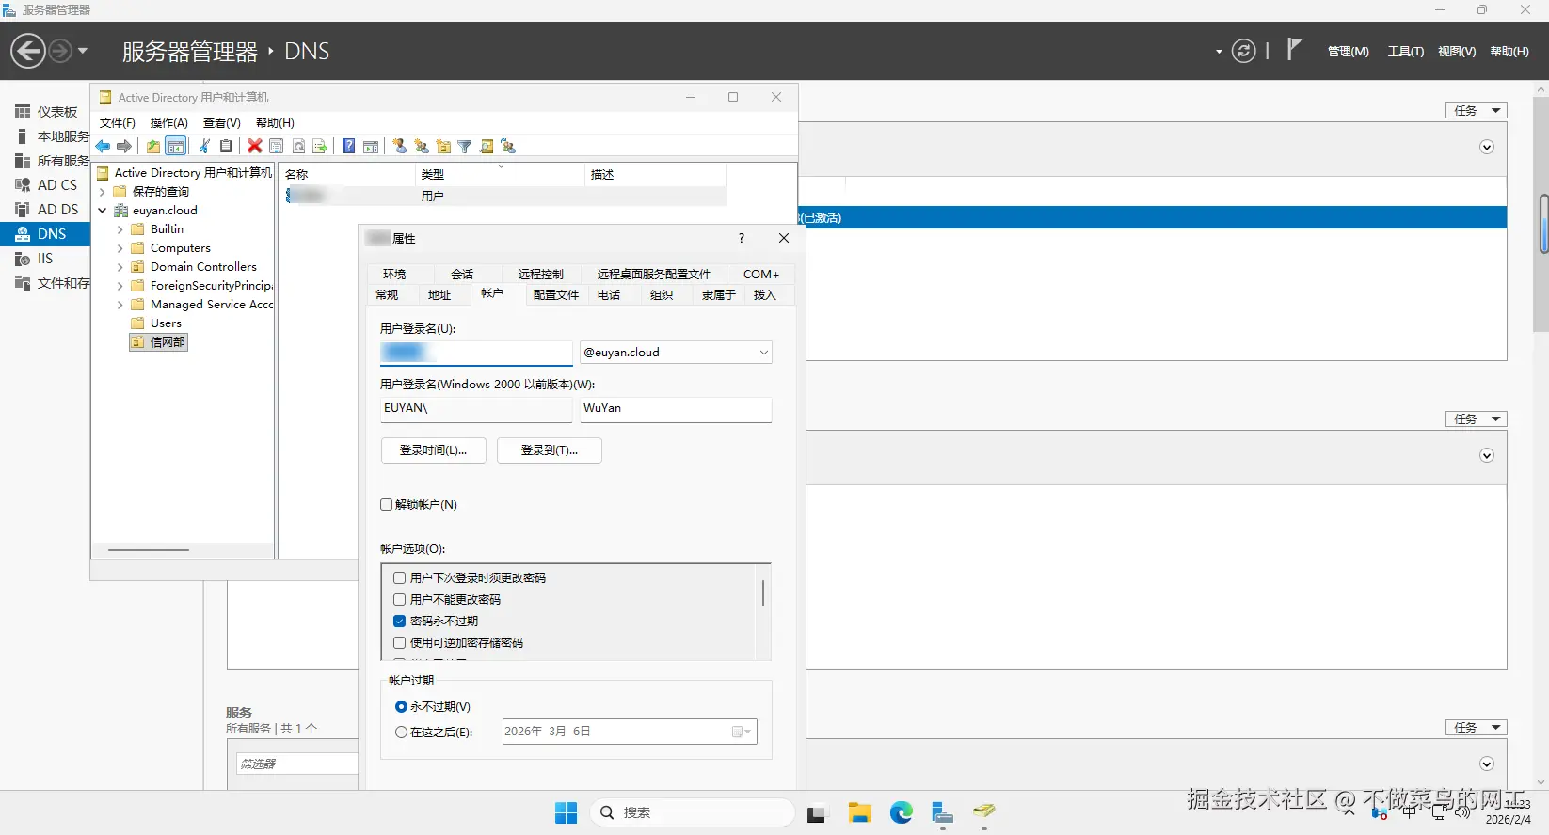Click the properties dialog help question mark

(742, 239)
